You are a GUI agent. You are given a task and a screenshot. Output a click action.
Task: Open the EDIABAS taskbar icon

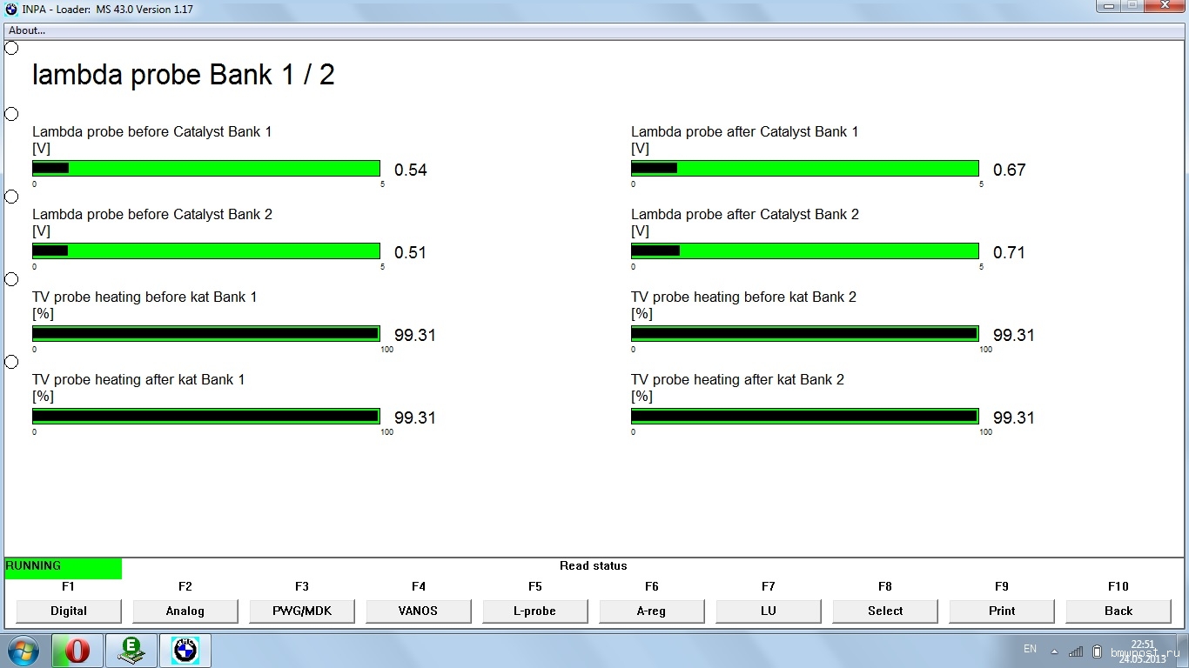click(x=131, y=651)
